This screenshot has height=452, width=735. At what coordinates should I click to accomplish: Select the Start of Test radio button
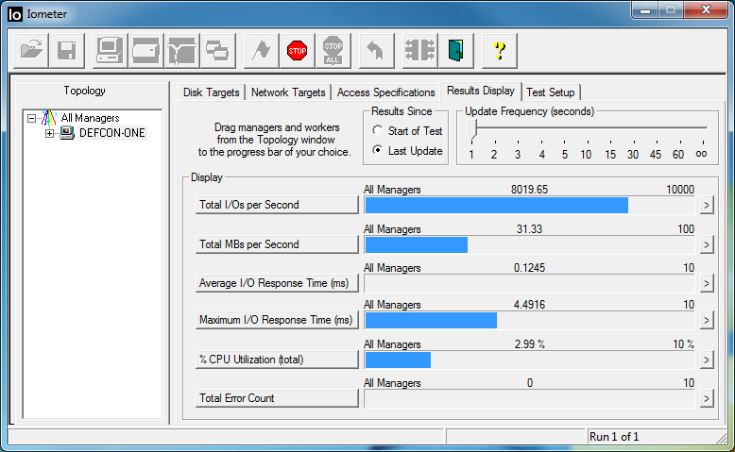point(378,131)
